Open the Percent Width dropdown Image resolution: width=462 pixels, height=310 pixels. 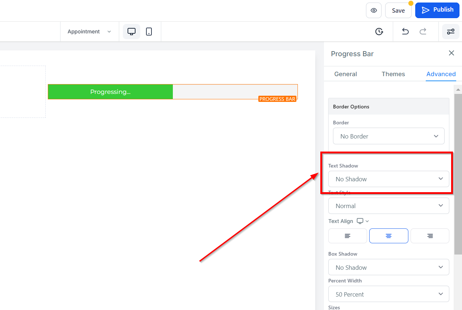coord(388,294)
